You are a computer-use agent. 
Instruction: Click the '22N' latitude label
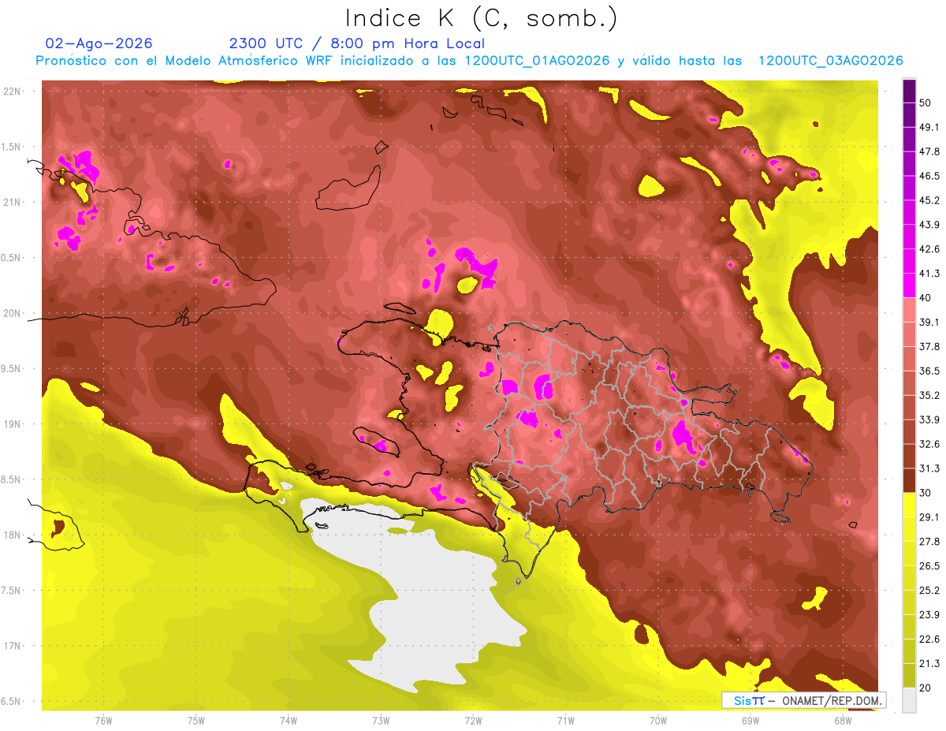pos(13,91)
